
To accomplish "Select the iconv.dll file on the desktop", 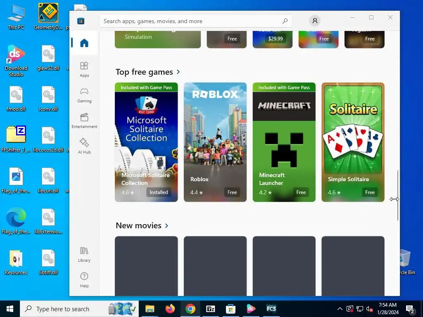I will (48, 99).
